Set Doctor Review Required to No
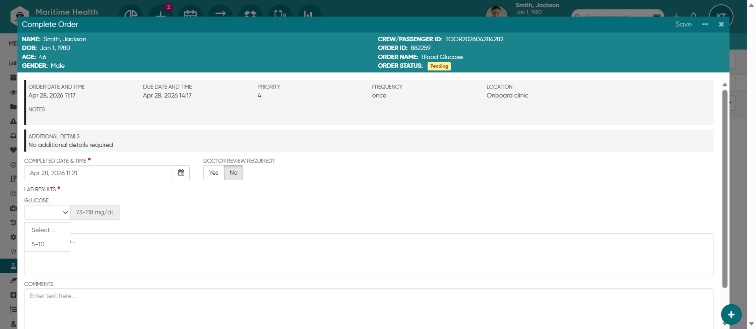 point(233,173)
